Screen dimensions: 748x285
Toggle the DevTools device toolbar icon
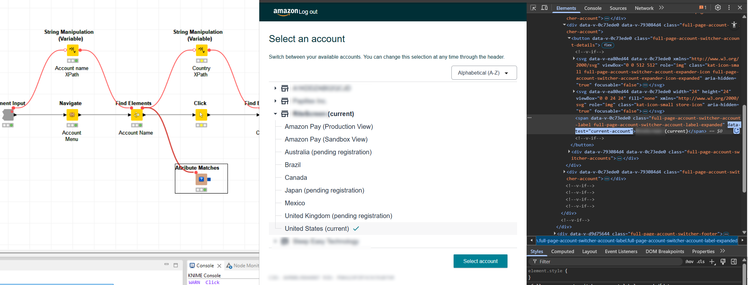[544, 8]
